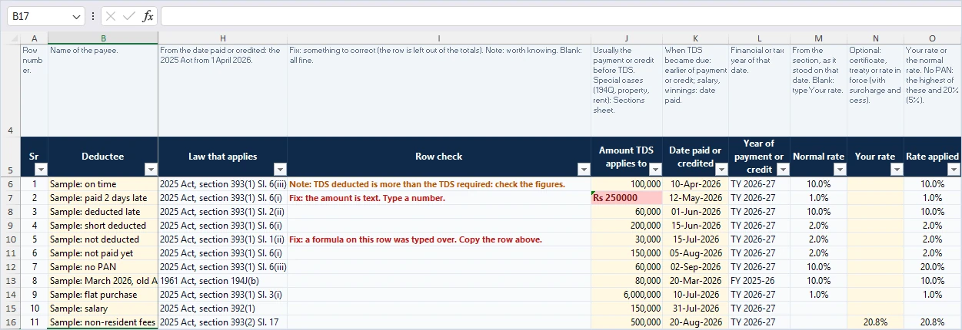Click cell 'Sample: no PAN'
Screen dimensions: 962x330
[x=103, y=267]
